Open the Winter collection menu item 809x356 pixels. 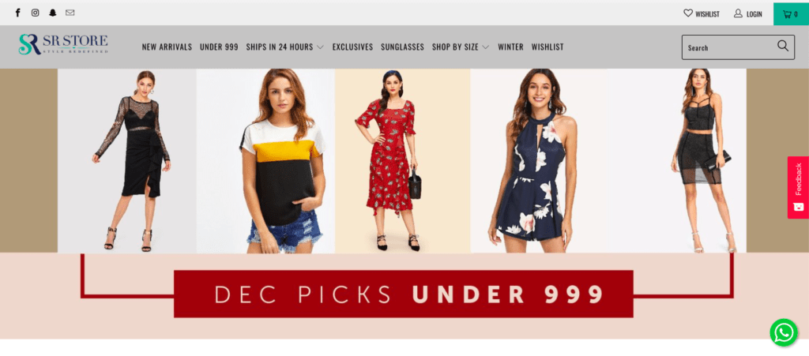pos(511,47)
